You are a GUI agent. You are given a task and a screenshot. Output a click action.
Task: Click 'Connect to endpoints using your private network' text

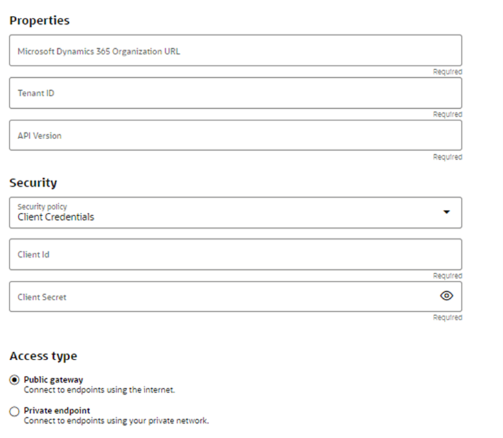[x=116, y=421]
